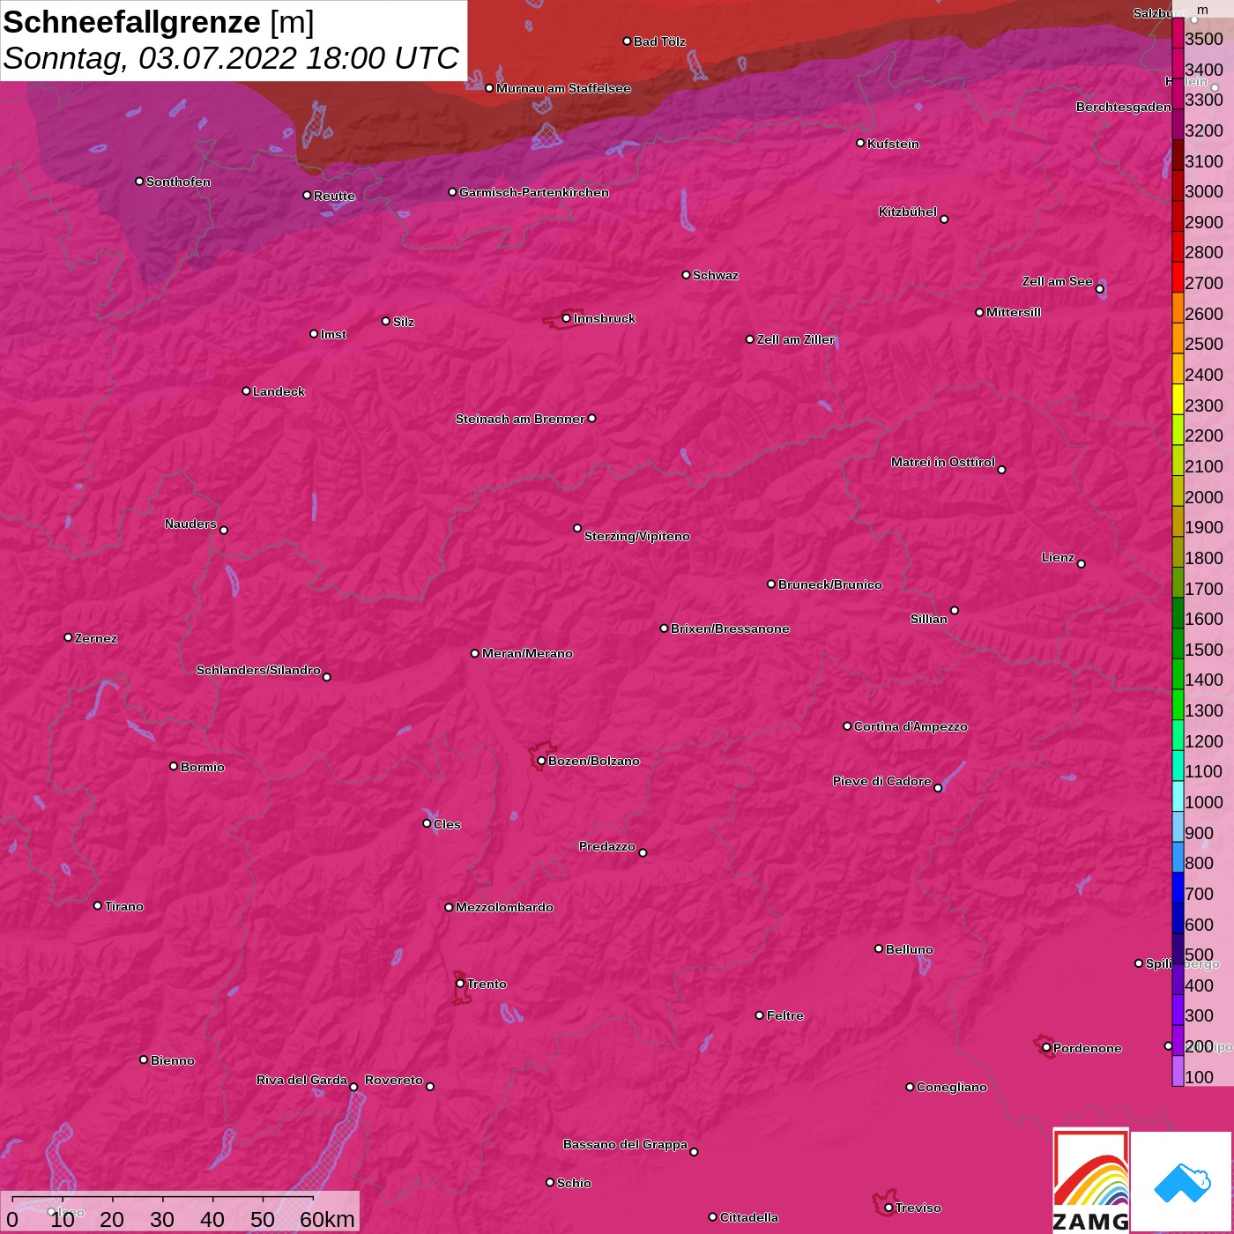The image size is (1234, 1234).
Task: Select the 3500 m color swatch
Action: click(1178, 33)
